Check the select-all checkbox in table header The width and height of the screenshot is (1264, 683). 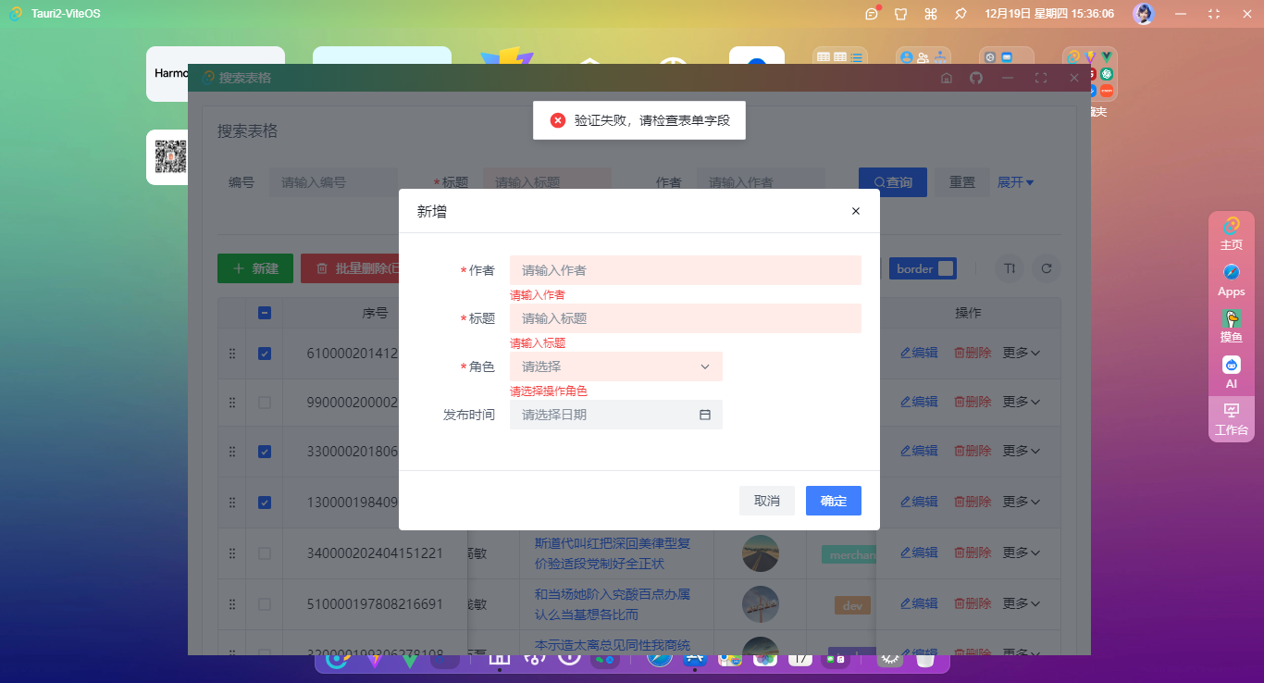point(265,313)
